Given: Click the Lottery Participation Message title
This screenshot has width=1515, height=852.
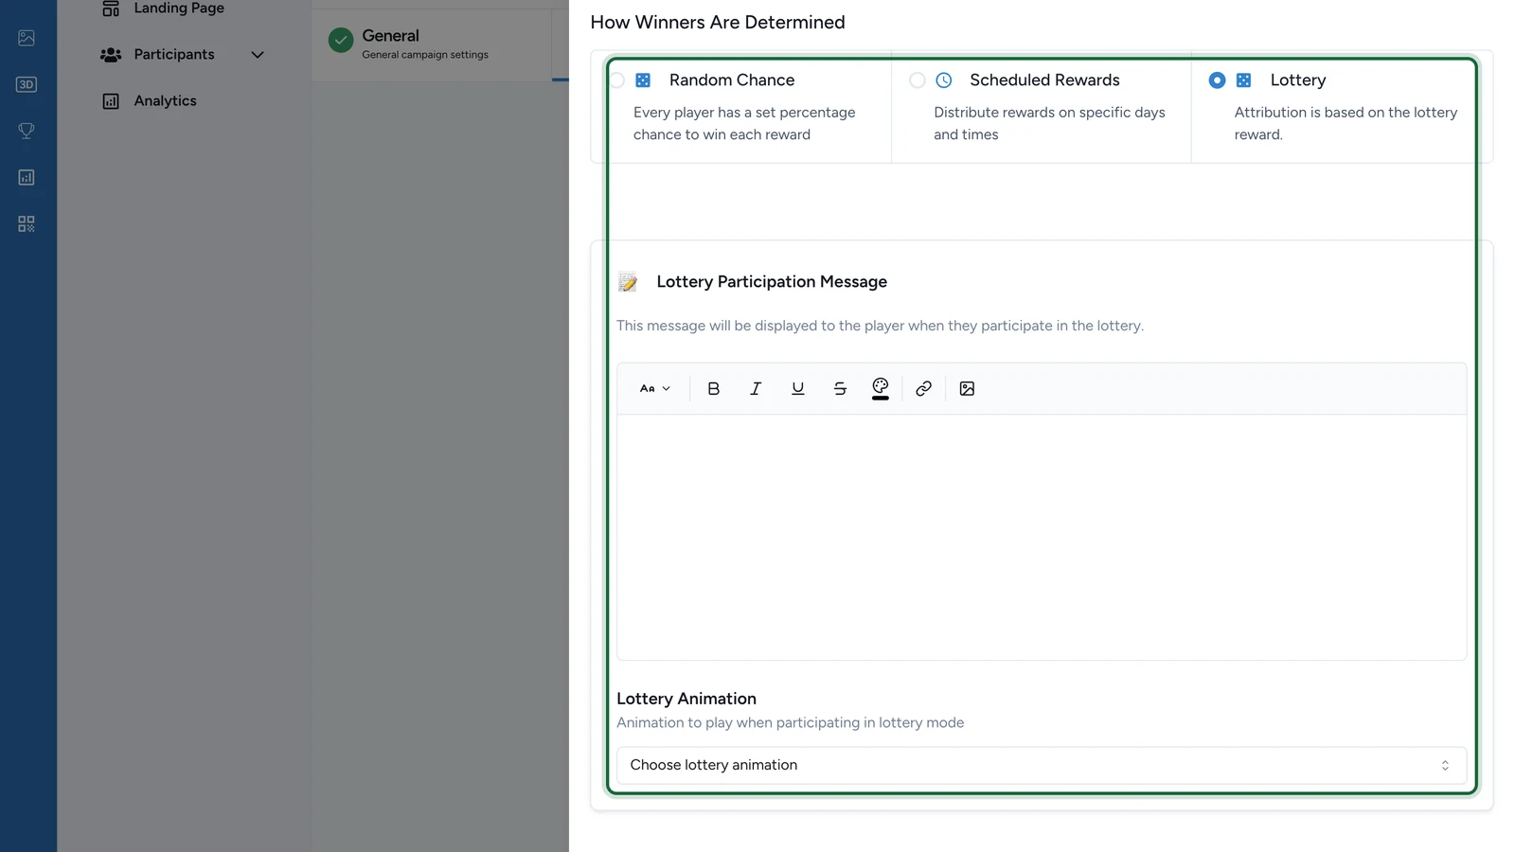Looking at the screenshot, I should coord(772,282).
